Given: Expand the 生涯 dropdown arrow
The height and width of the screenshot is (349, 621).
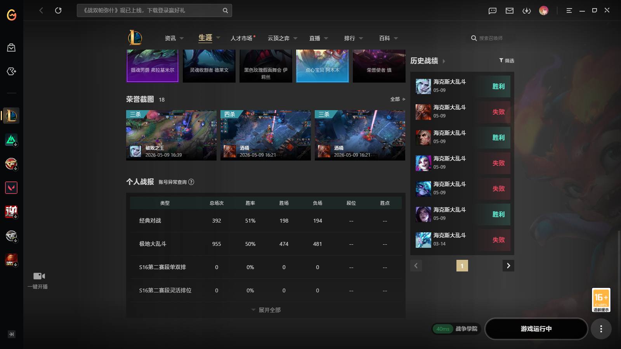Looking at the screenshot, I should click(218, 38).
